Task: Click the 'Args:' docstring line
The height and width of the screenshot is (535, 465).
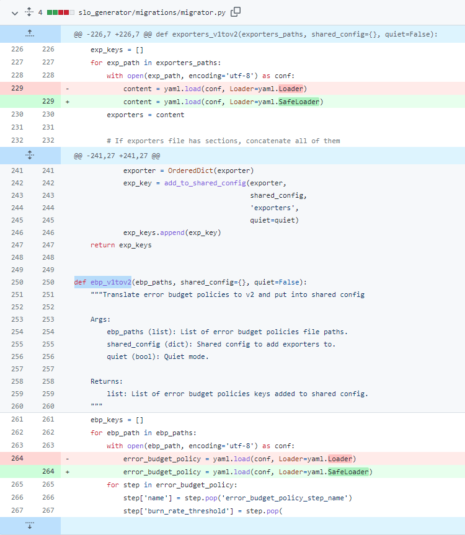Action: click(100, 319)
